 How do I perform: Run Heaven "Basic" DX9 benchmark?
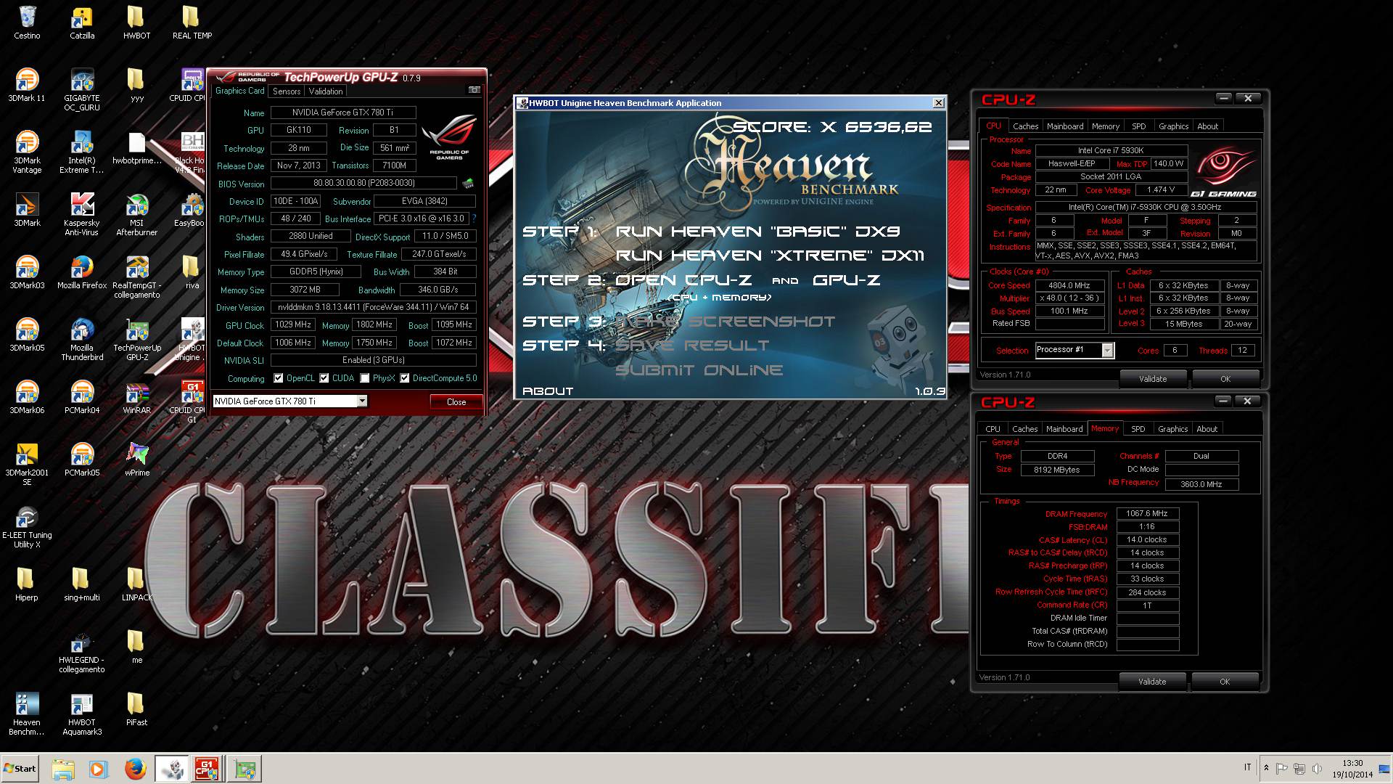(x=758, y=232)
